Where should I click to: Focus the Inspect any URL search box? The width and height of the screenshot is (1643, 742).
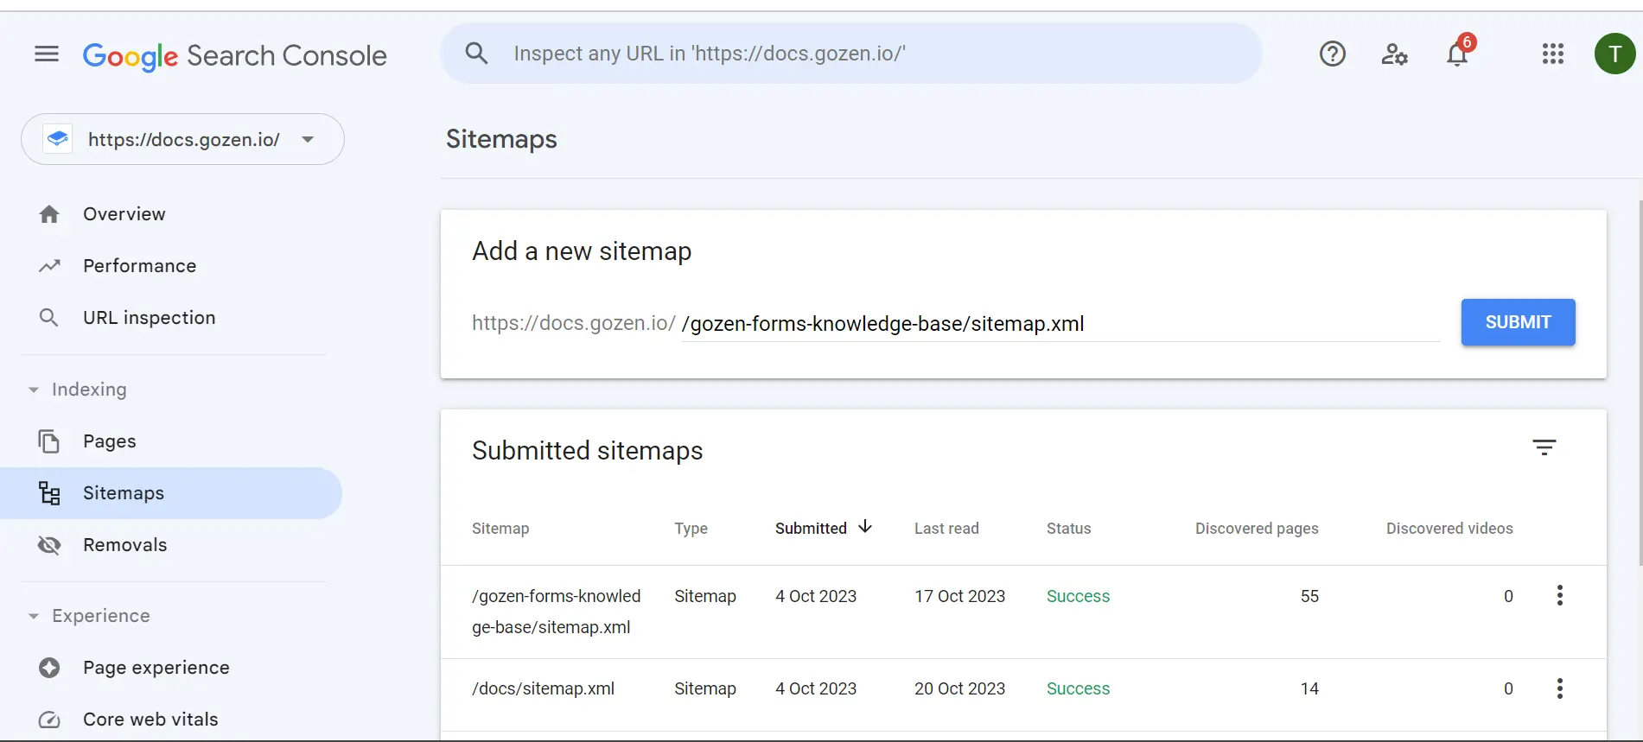click(x=851, y=54)
